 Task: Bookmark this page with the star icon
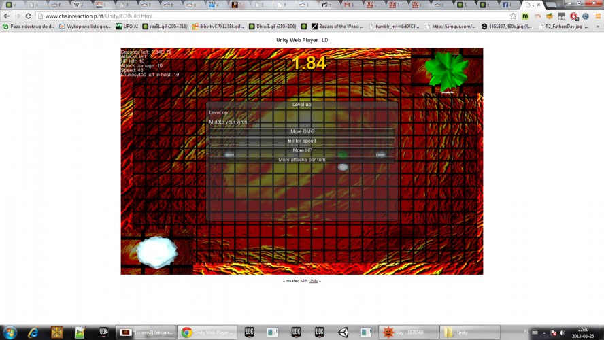tap(513, 16)
